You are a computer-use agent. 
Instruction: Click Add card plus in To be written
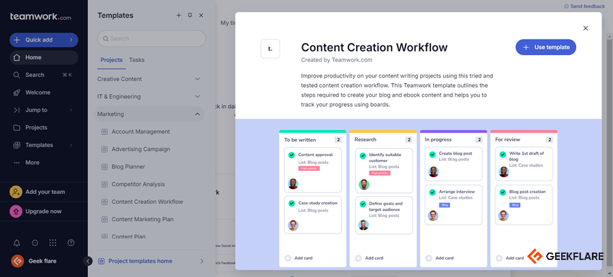(288, 258)
